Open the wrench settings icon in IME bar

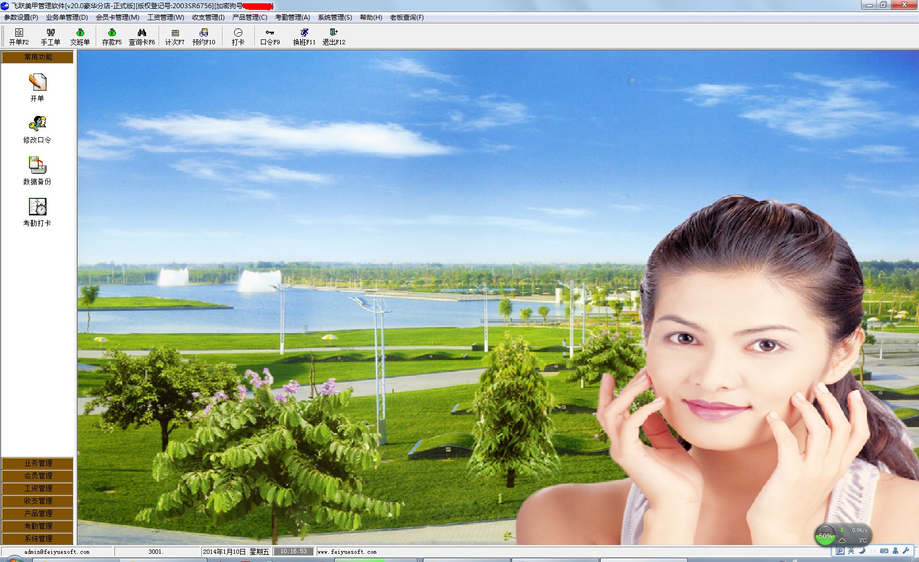pos(906,551)
